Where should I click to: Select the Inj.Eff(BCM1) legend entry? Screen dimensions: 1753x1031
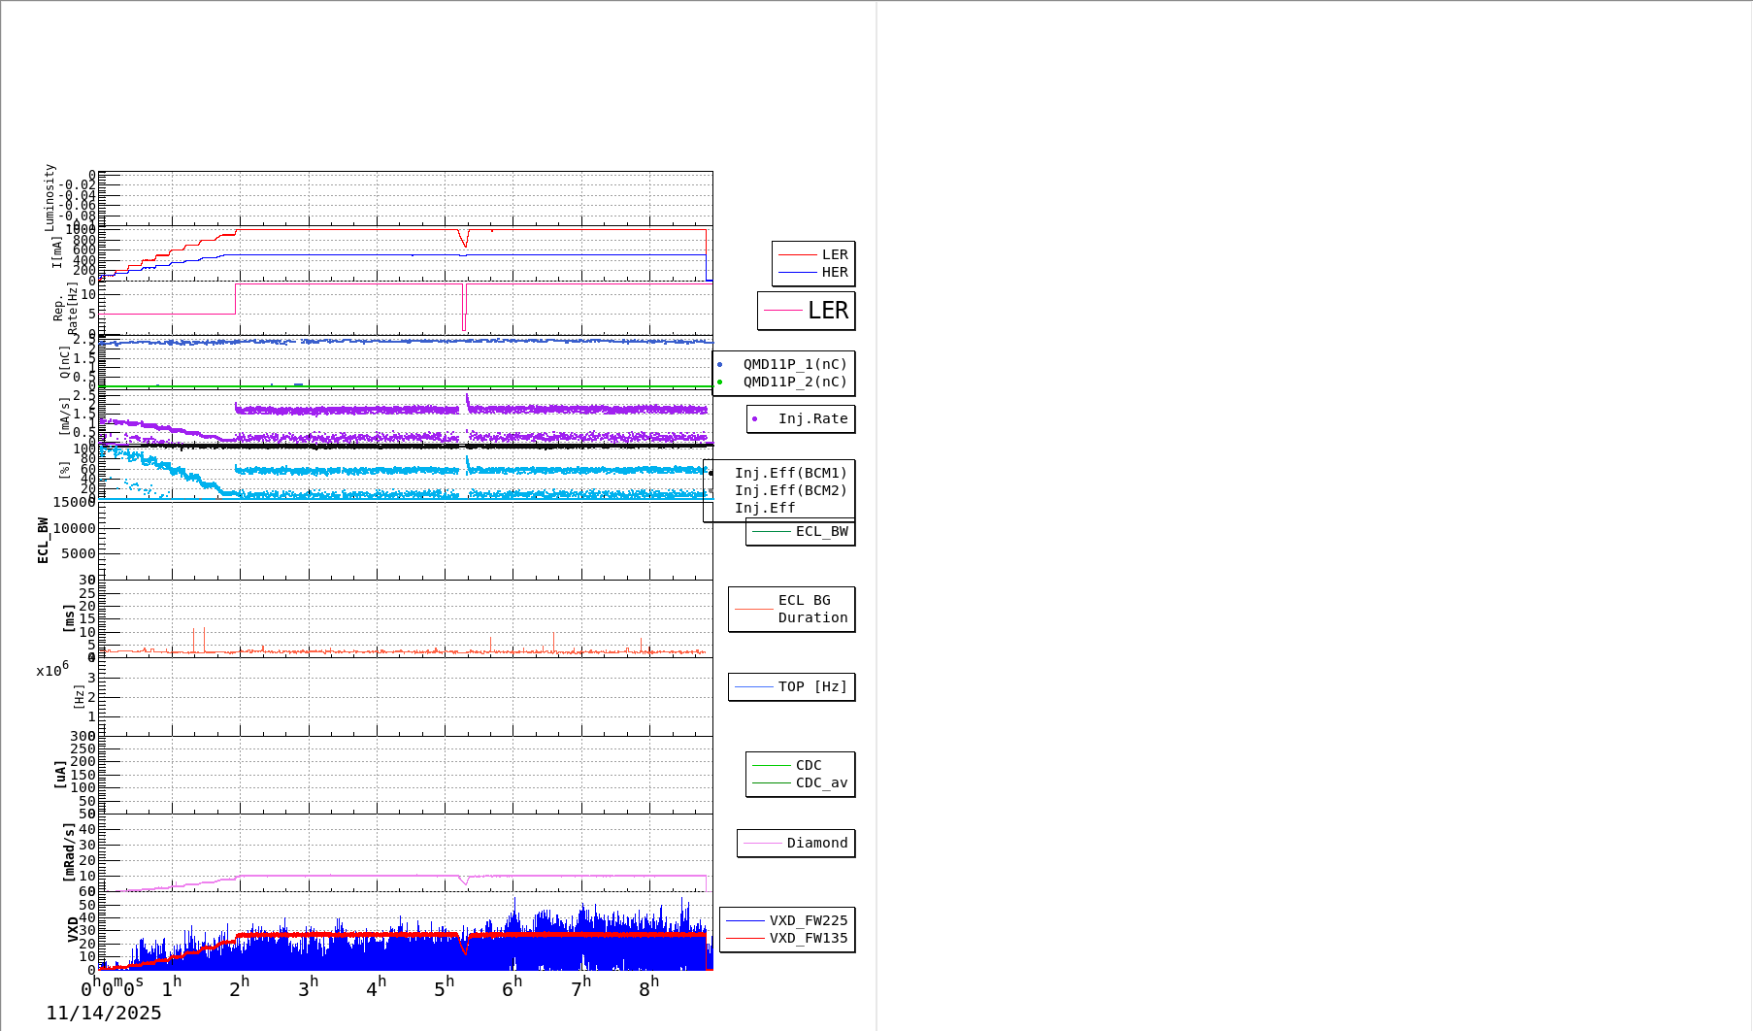point(790,474)
